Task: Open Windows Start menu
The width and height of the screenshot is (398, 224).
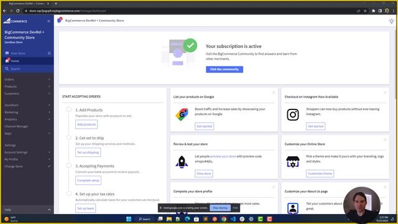Action: 129,219
